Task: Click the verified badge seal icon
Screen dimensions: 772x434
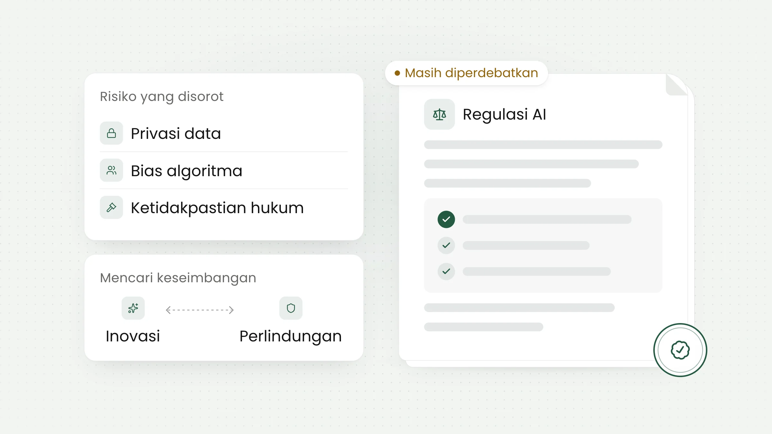Action: click(680, 350)
